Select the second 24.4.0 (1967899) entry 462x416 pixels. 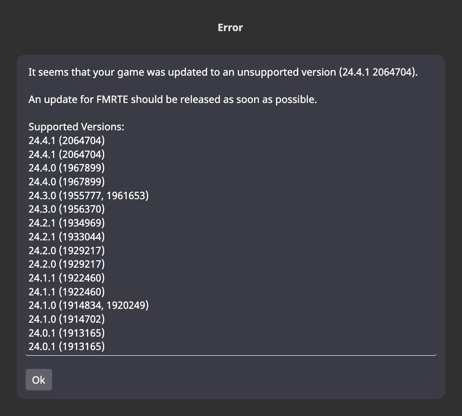(67, 182)
